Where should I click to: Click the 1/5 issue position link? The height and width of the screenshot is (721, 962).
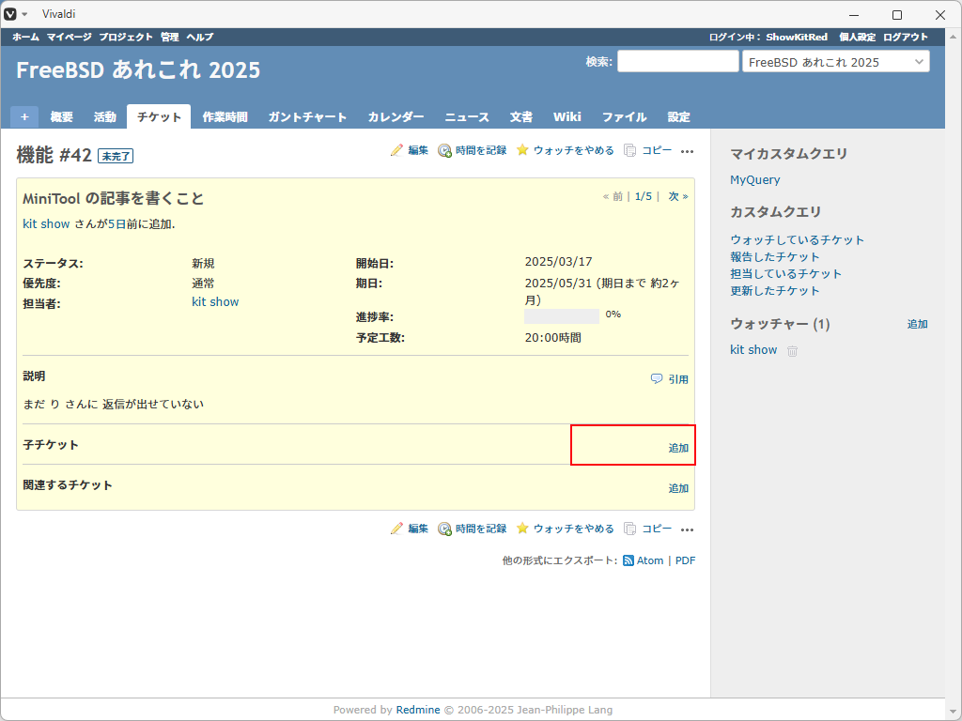[x=643, y=196]
